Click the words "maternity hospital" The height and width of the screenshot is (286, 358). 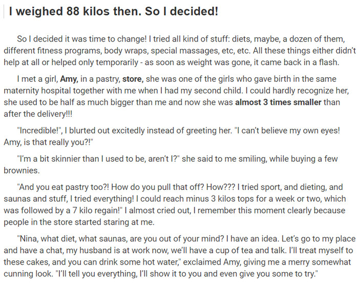[37, 91]
